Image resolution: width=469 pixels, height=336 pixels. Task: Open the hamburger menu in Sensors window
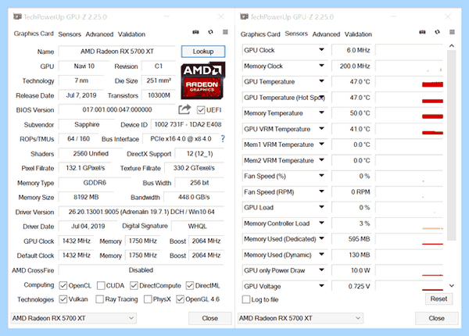pyautogui.click(x=452, y=32)
